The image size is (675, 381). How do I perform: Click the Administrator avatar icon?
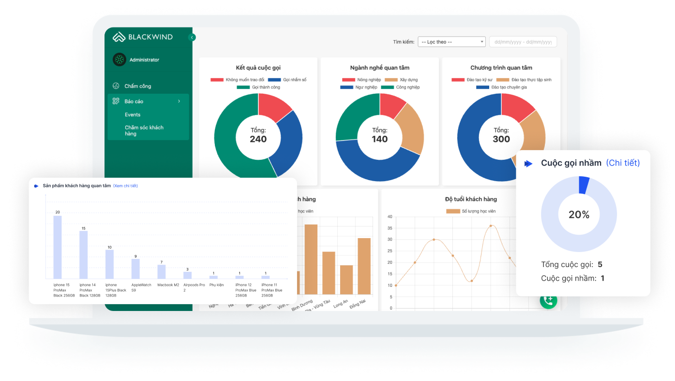click(119, 60)
